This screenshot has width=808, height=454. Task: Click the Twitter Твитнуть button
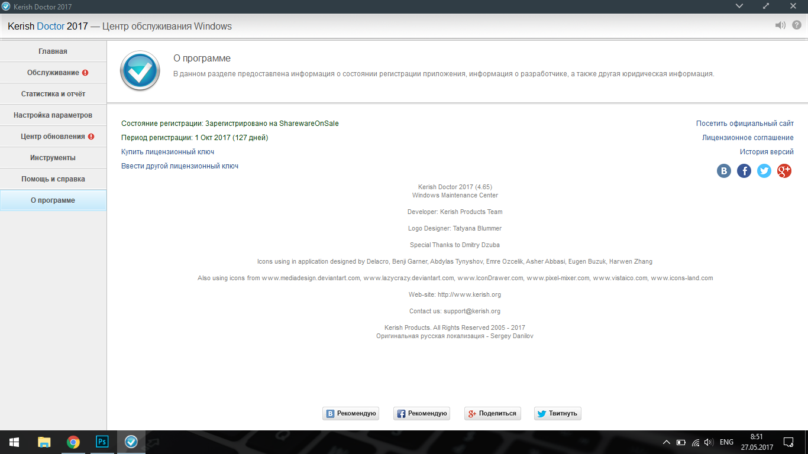coord(558,413)
